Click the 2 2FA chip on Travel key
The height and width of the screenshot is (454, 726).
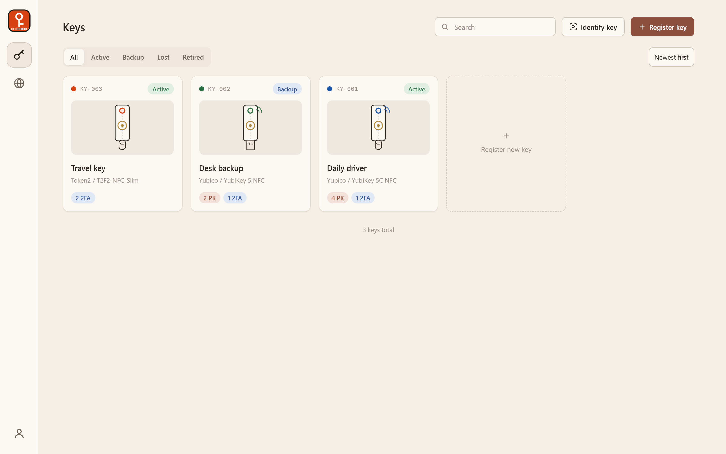point(83,198)
